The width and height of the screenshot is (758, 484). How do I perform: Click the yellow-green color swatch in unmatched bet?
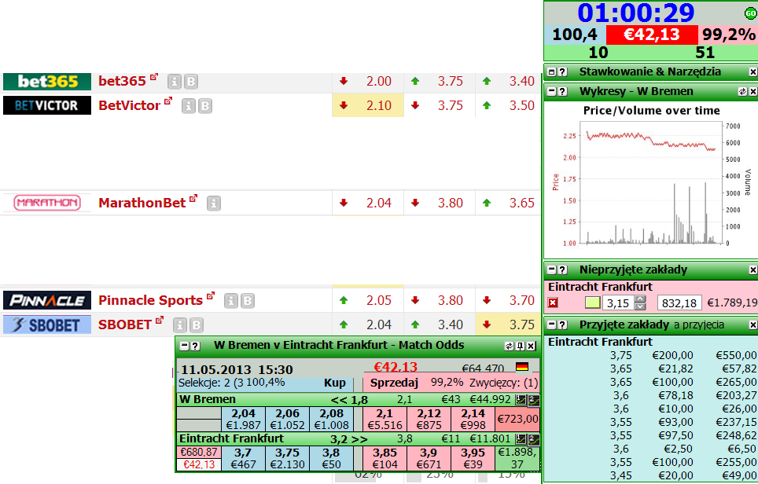[x=592, y=302]
